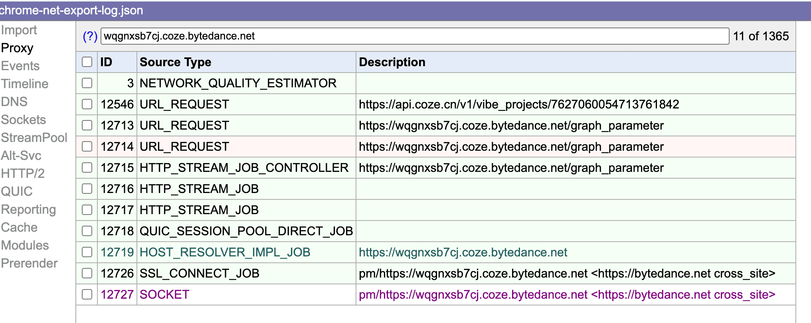Sort by Source Type column header
Image resolution: width=811 pixels, height=323 pixels.
coord(175,62)
